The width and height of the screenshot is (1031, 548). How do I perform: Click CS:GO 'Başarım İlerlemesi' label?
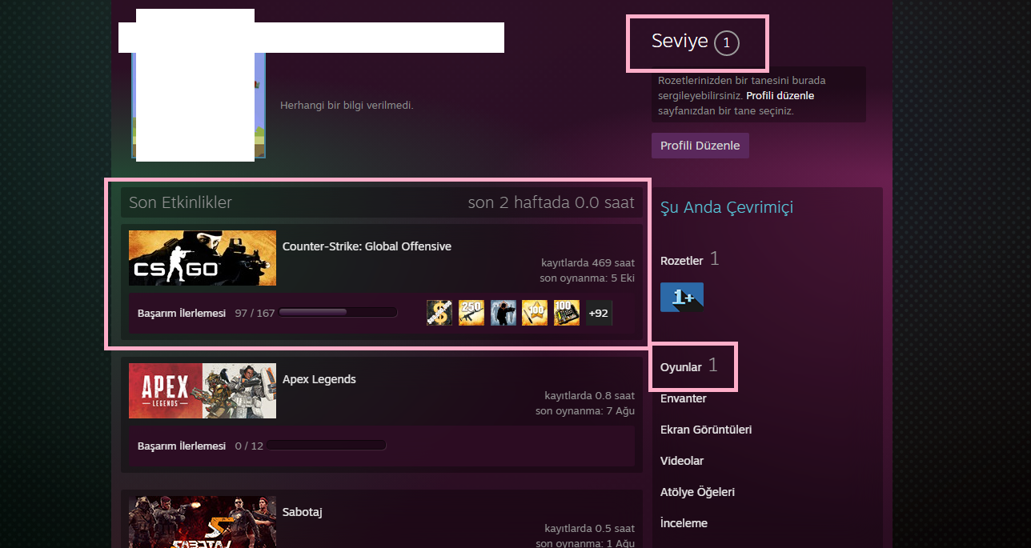[x=182, y=313]
